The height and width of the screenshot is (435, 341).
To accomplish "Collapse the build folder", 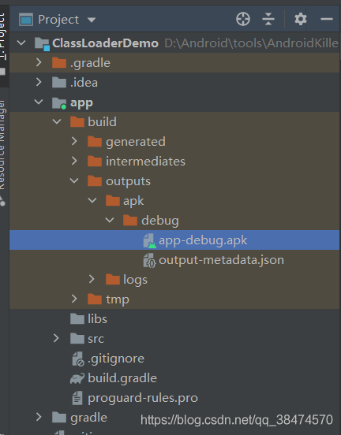I will pos(57,121).
